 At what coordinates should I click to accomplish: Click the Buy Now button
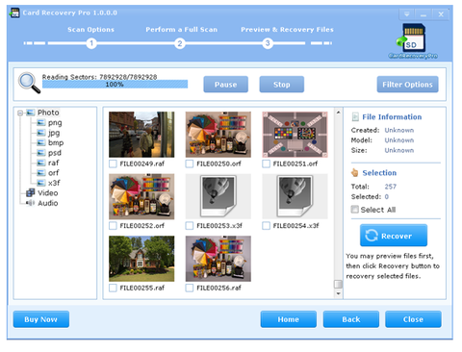[x=41, y=319]
